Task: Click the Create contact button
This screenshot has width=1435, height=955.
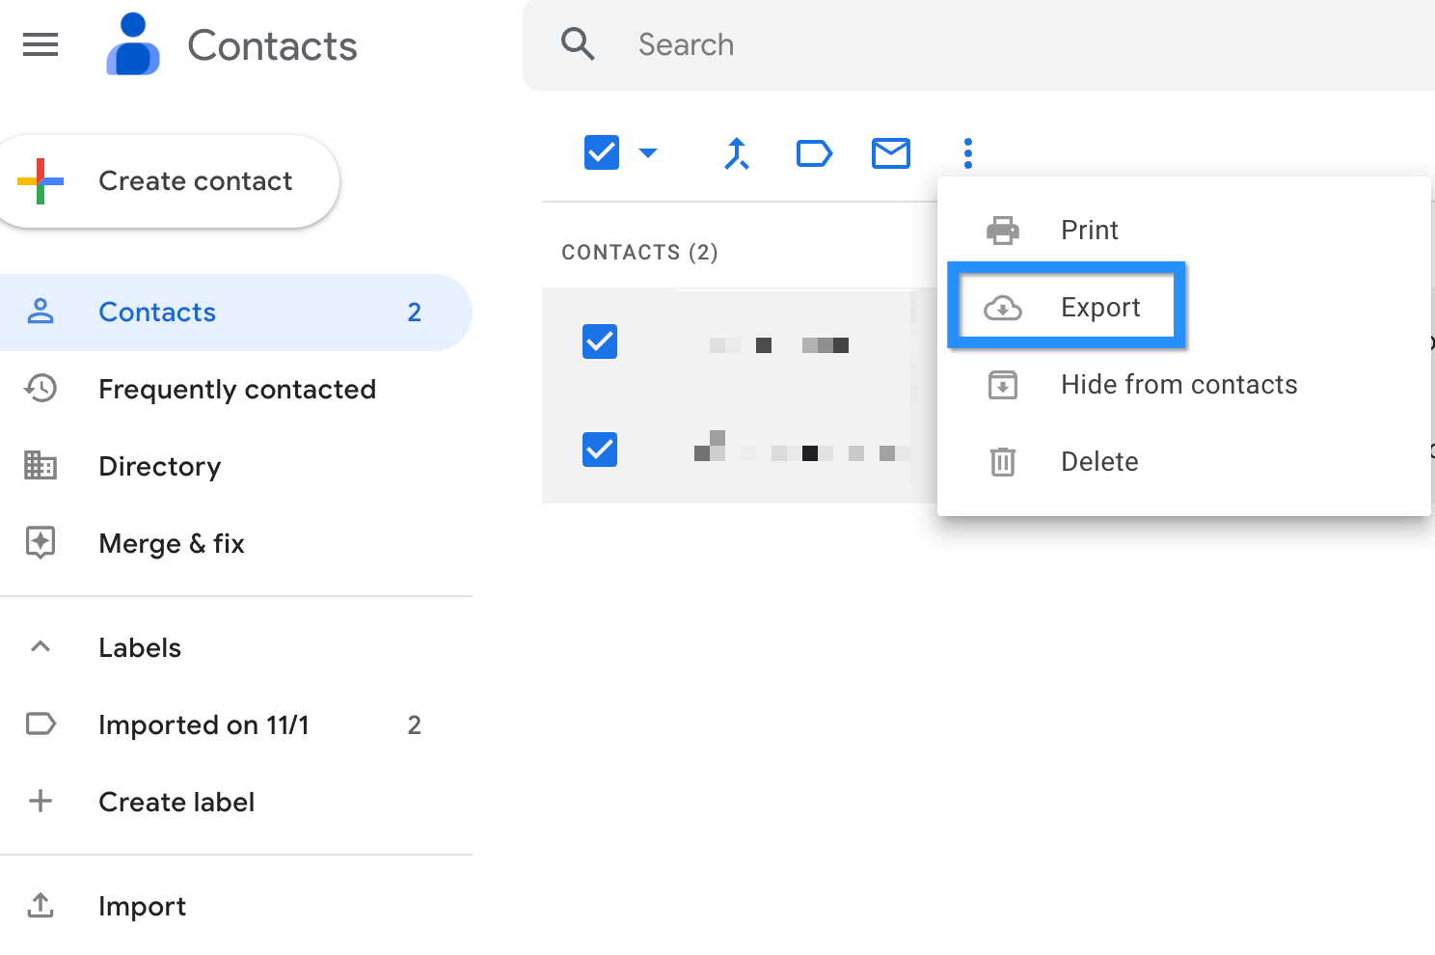Action: [170, 180]
